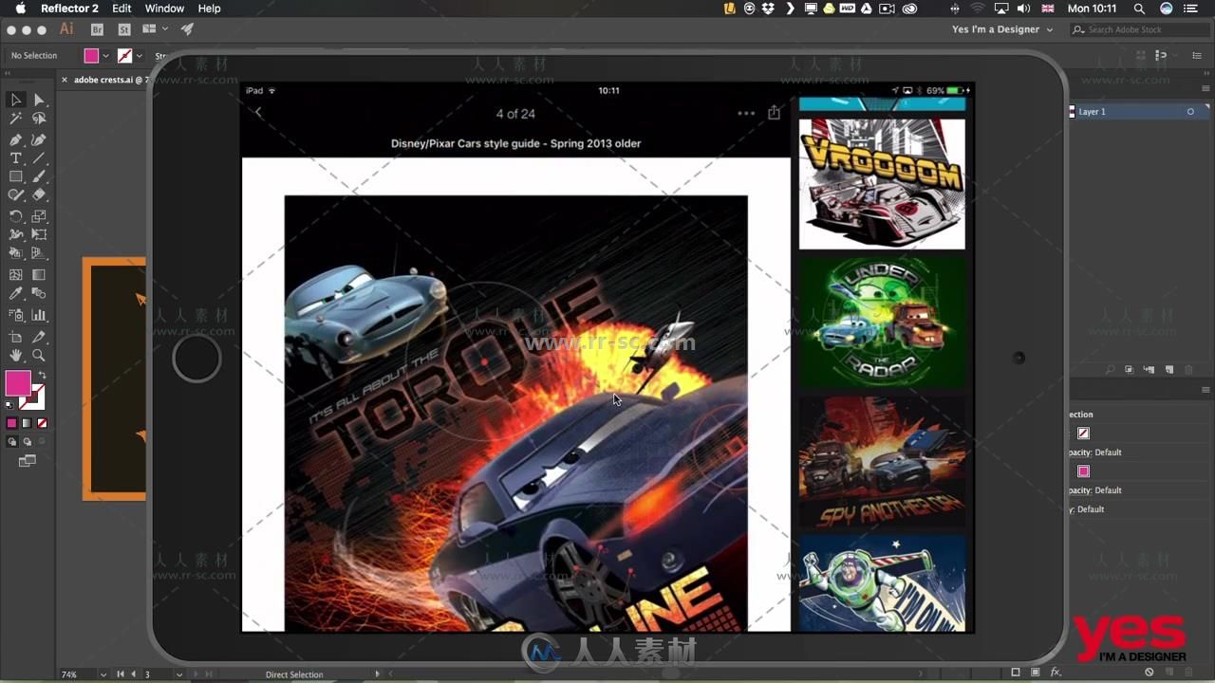Select the Lasso tool
Image resolution: width=1215 pixels, height=683 pixels.
coord(39,119)
